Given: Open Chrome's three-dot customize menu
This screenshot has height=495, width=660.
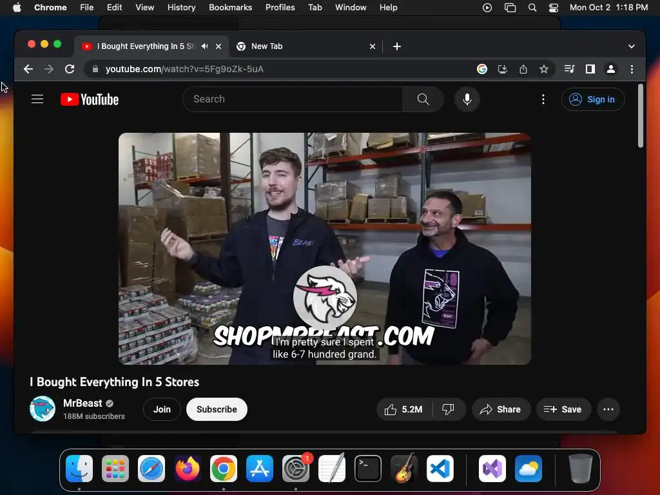Looking at the screenshot, I should click(x=632, y=69).
